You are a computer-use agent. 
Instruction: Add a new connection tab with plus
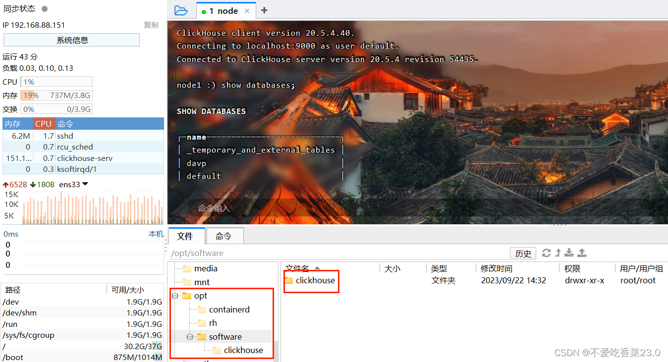coord(264,10)
